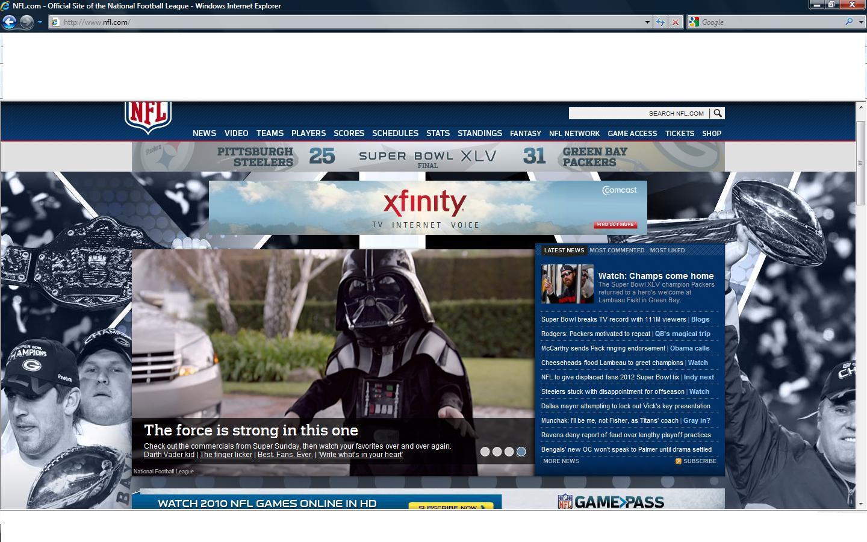Open the SCORES menu
Image resolution: width=867 pixels, height=542 pixels.
(x=349, y=133)
